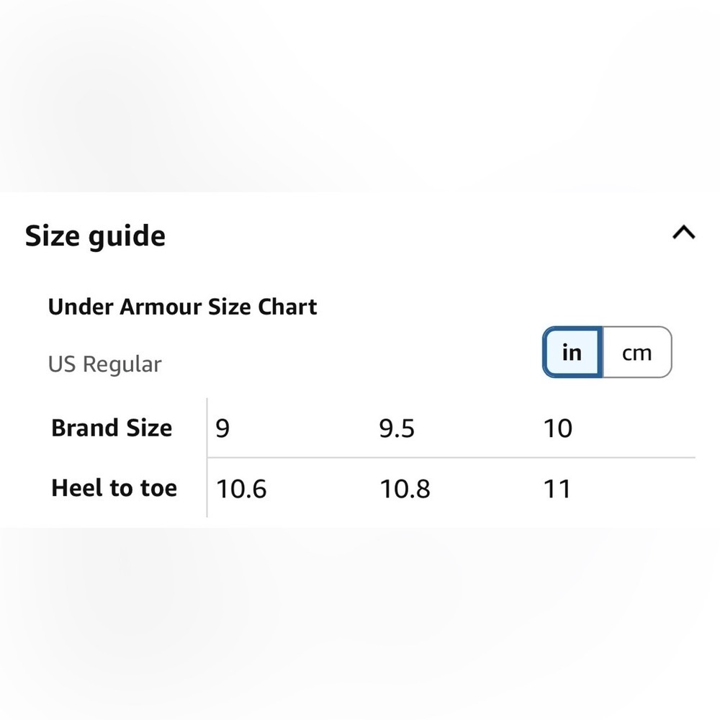Select the Under Armour Size Chart title

click(x=182, y=307)
